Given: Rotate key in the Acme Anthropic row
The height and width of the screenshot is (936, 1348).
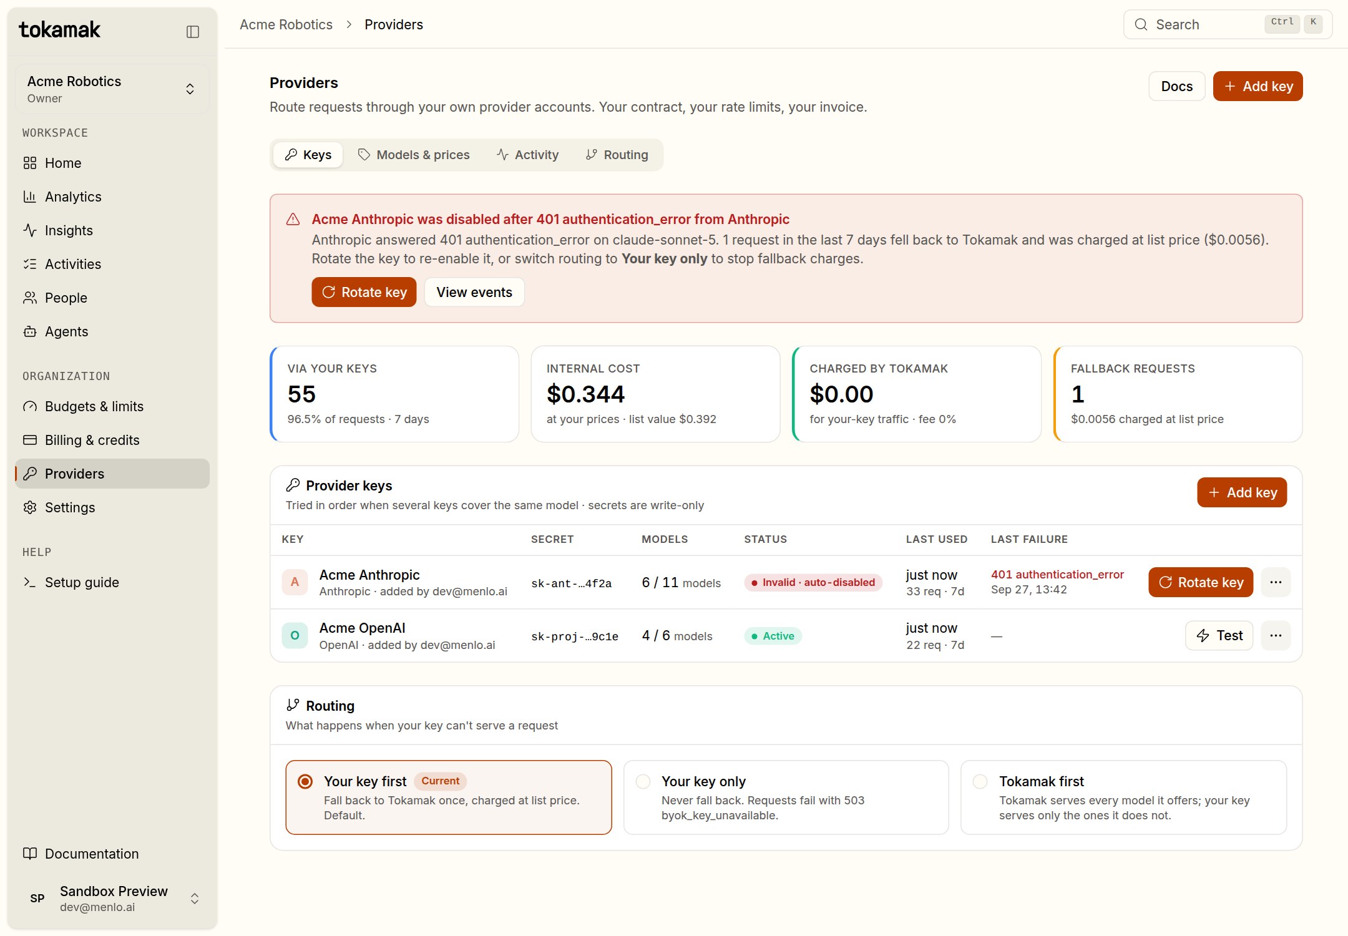Looking at the screenshot, I should tap(1201, 582).
